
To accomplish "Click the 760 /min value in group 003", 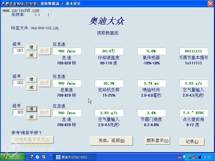I will point(67,113).
